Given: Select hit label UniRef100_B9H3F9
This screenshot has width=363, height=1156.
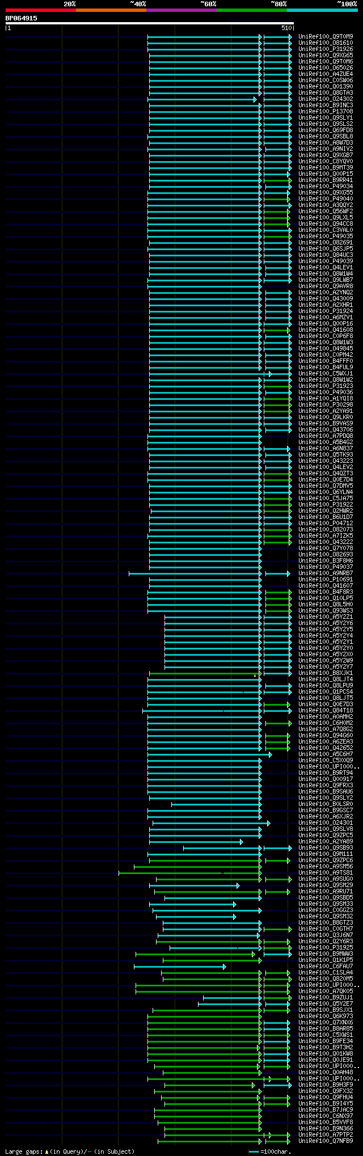Looking at the screenshot, I should (326, 1085).
